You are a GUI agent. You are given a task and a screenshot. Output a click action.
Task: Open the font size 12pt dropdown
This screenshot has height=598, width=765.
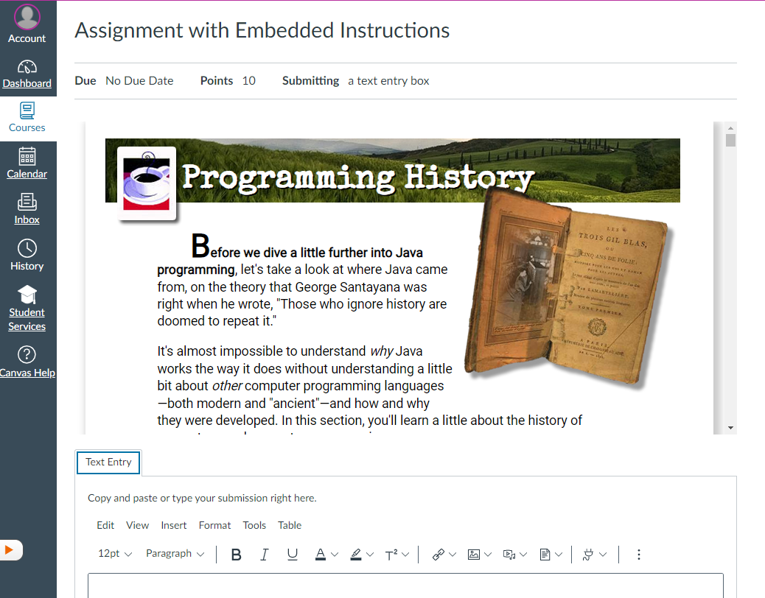115,554
